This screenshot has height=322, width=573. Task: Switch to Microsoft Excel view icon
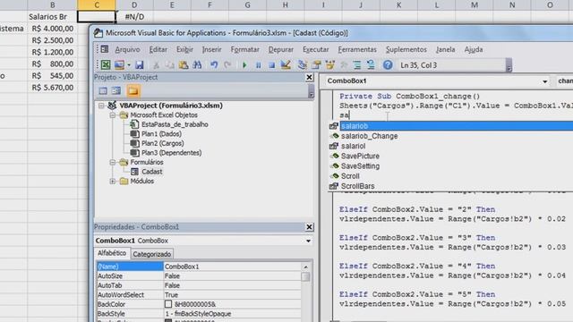[106, 65]
